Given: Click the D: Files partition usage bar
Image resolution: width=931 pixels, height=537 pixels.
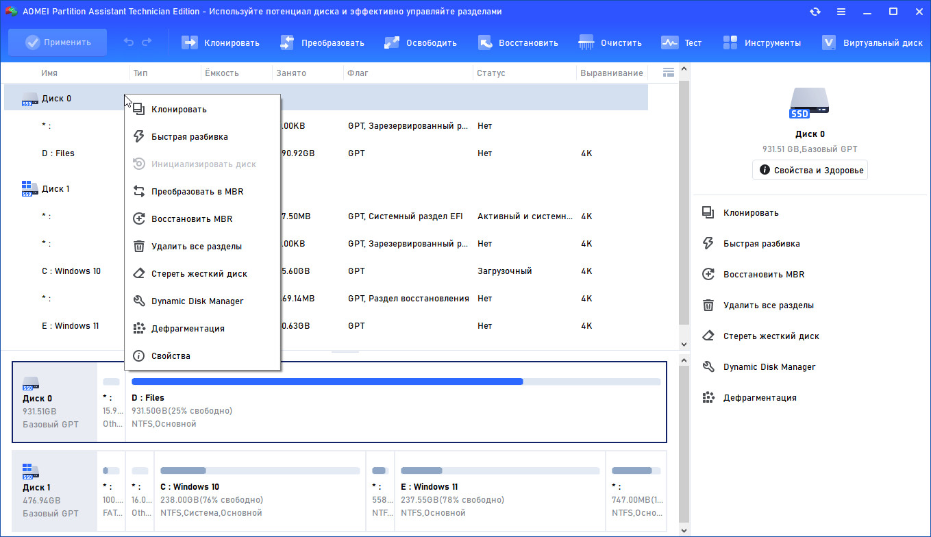Looking at the screenshot, I should [395, 382].
